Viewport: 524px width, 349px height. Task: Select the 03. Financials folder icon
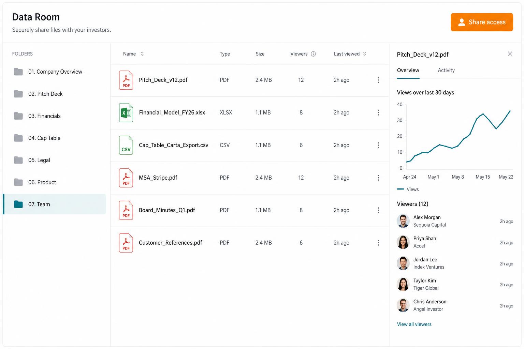tap(18, 116)
